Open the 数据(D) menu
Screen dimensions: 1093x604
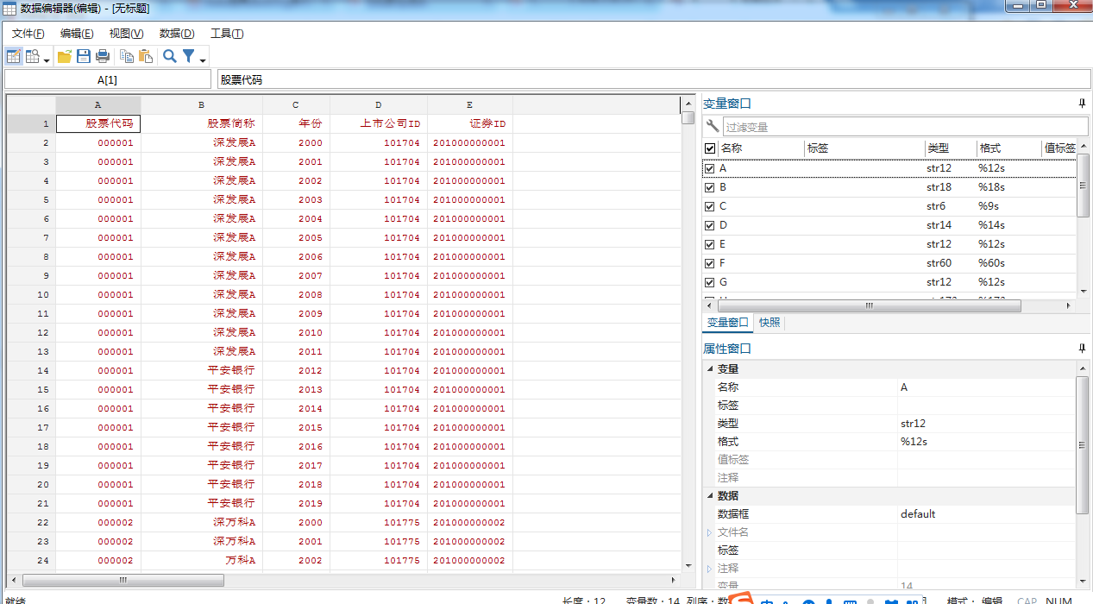point(177,34)
